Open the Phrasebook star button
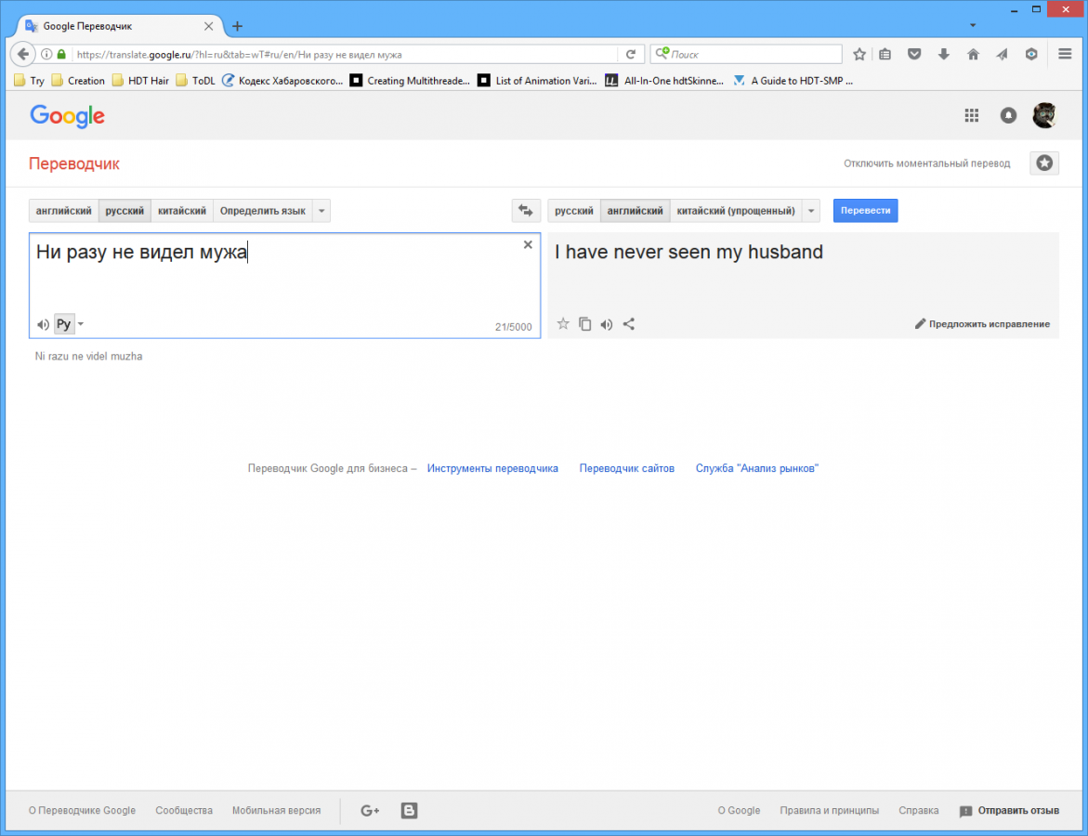 point(1044,163)
